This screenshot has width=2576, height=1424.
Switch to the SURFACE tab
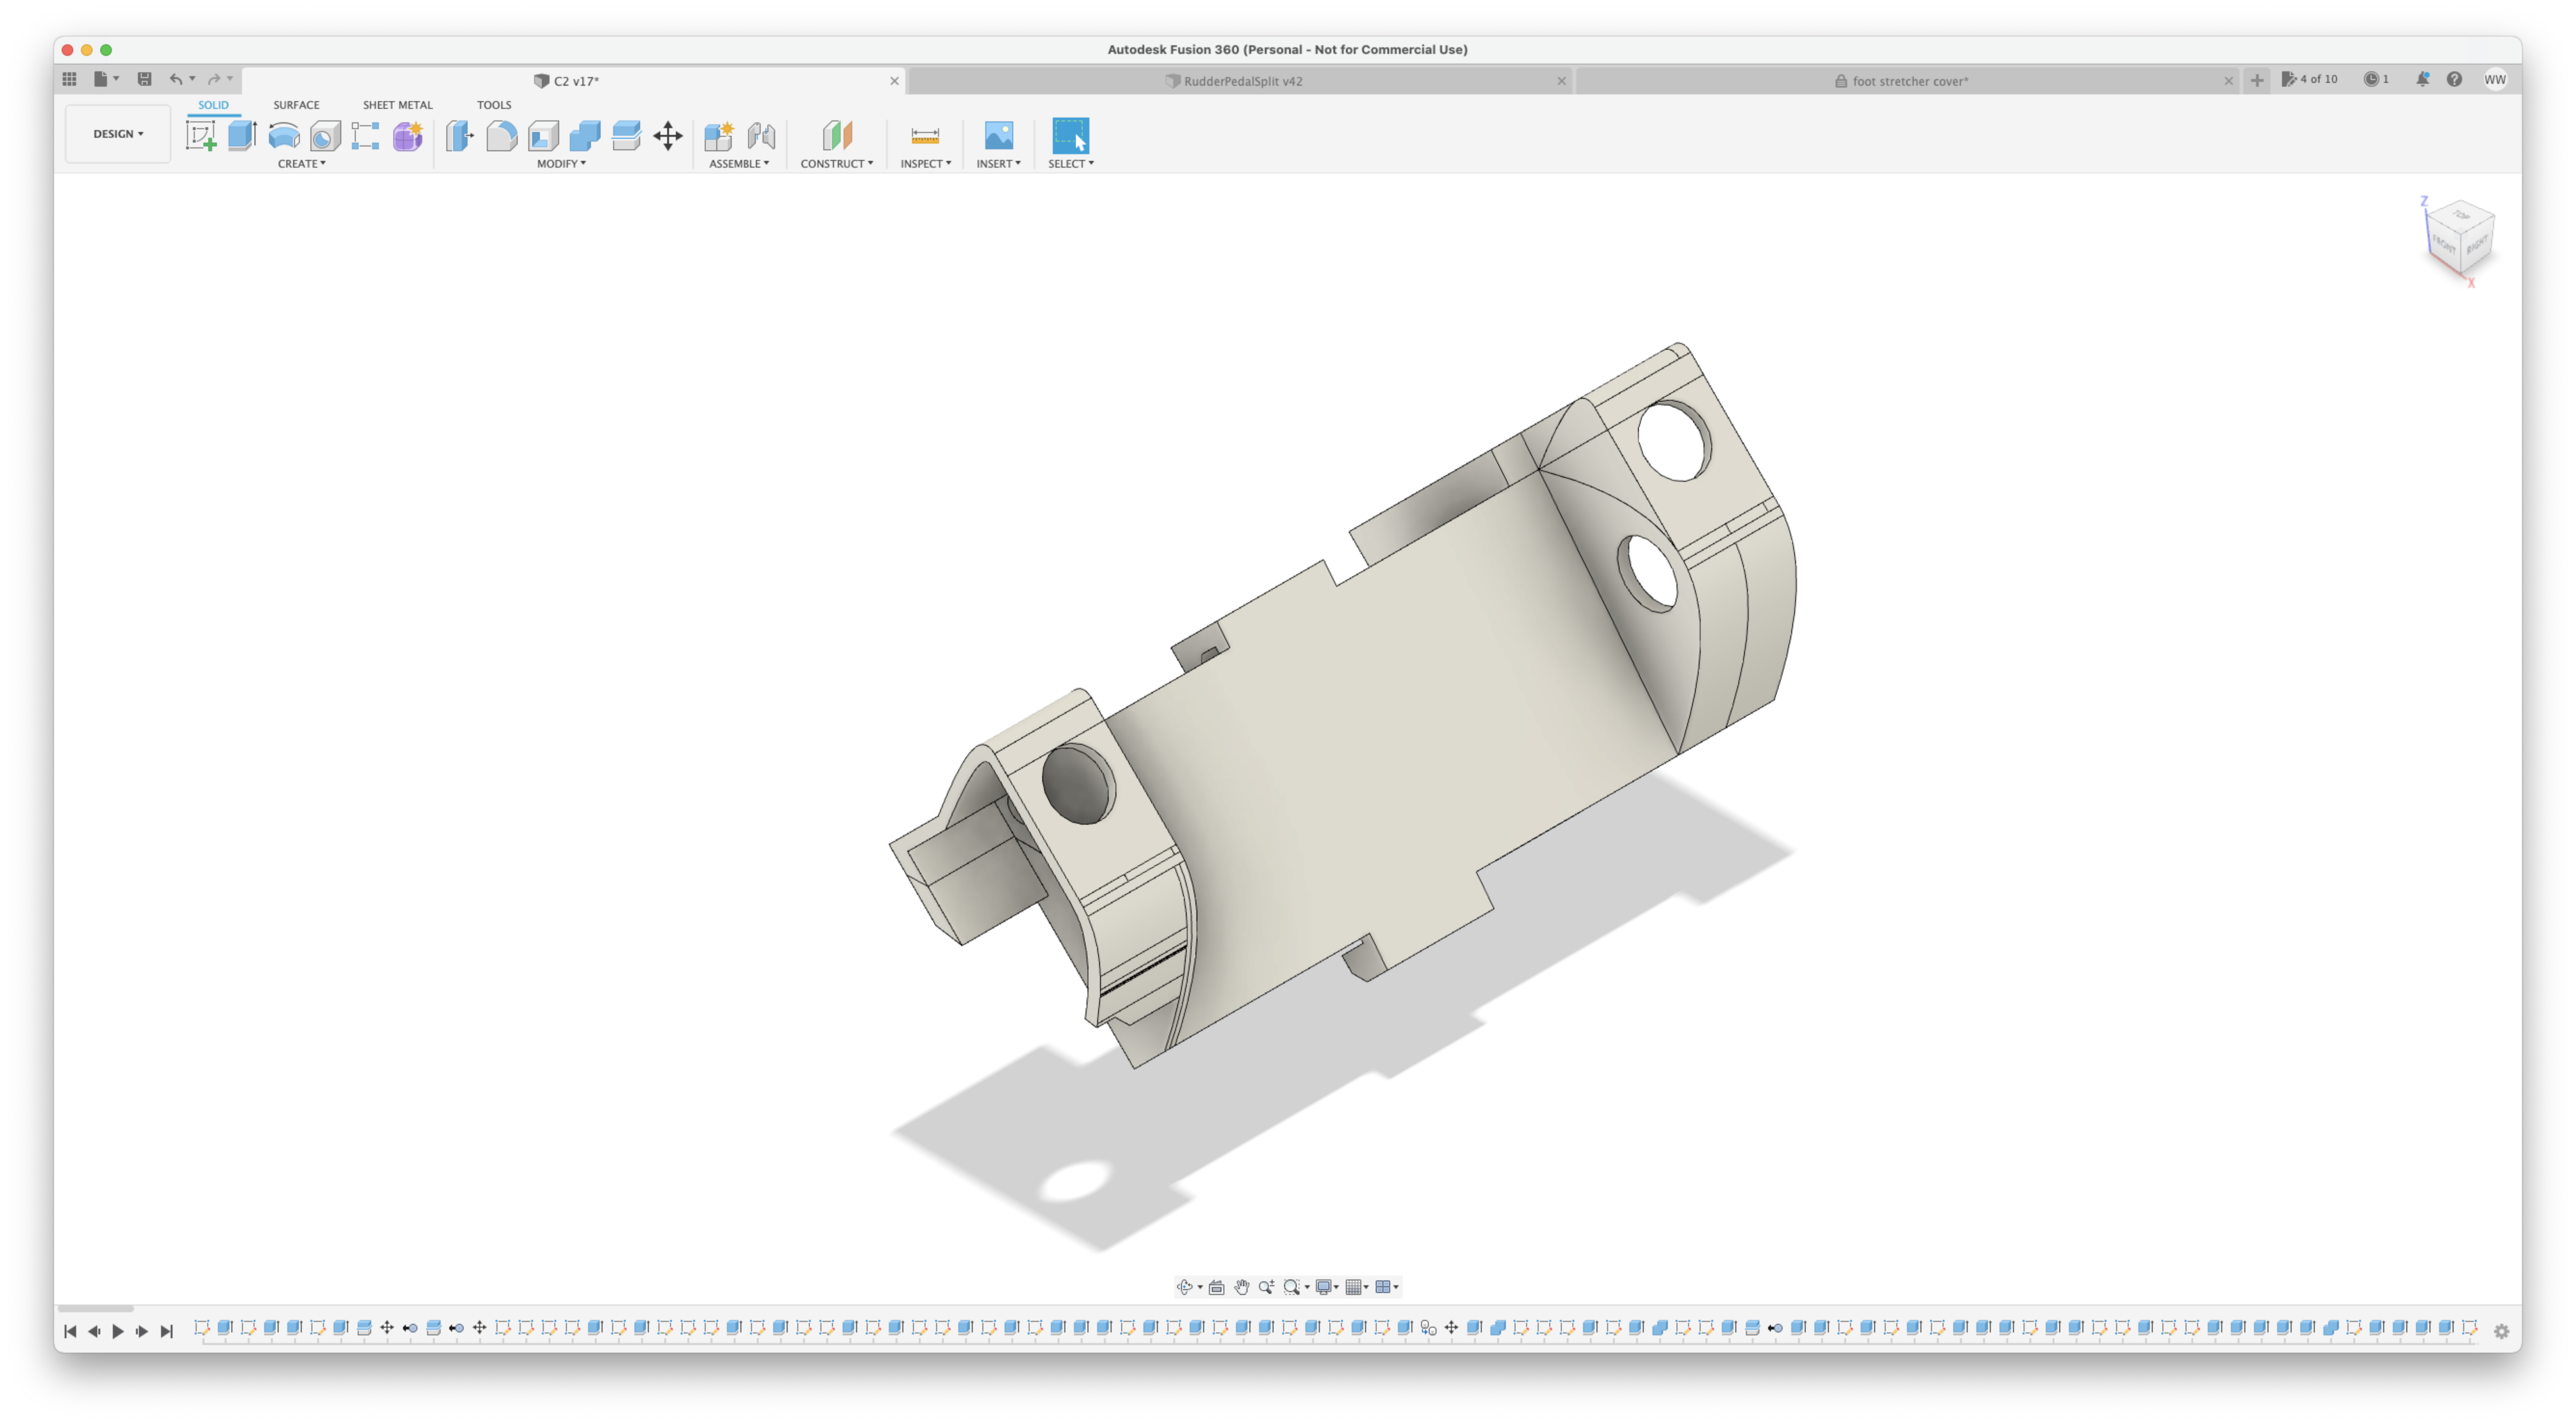296,105
